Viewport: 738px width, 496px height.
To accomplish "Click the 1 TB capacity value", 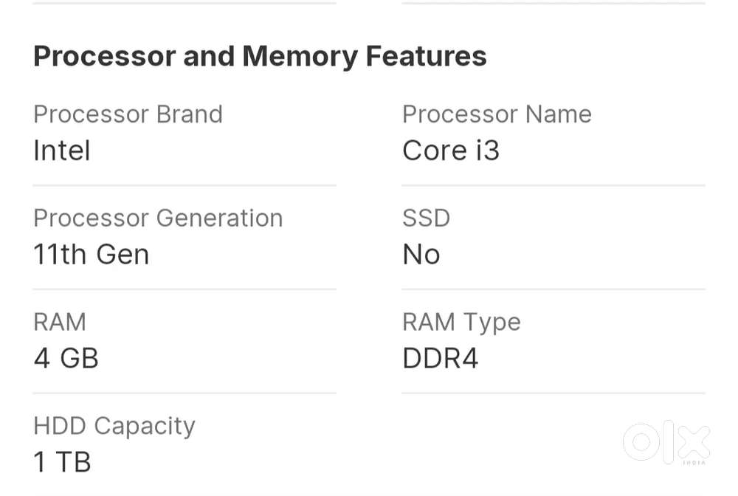I will 63,463.
